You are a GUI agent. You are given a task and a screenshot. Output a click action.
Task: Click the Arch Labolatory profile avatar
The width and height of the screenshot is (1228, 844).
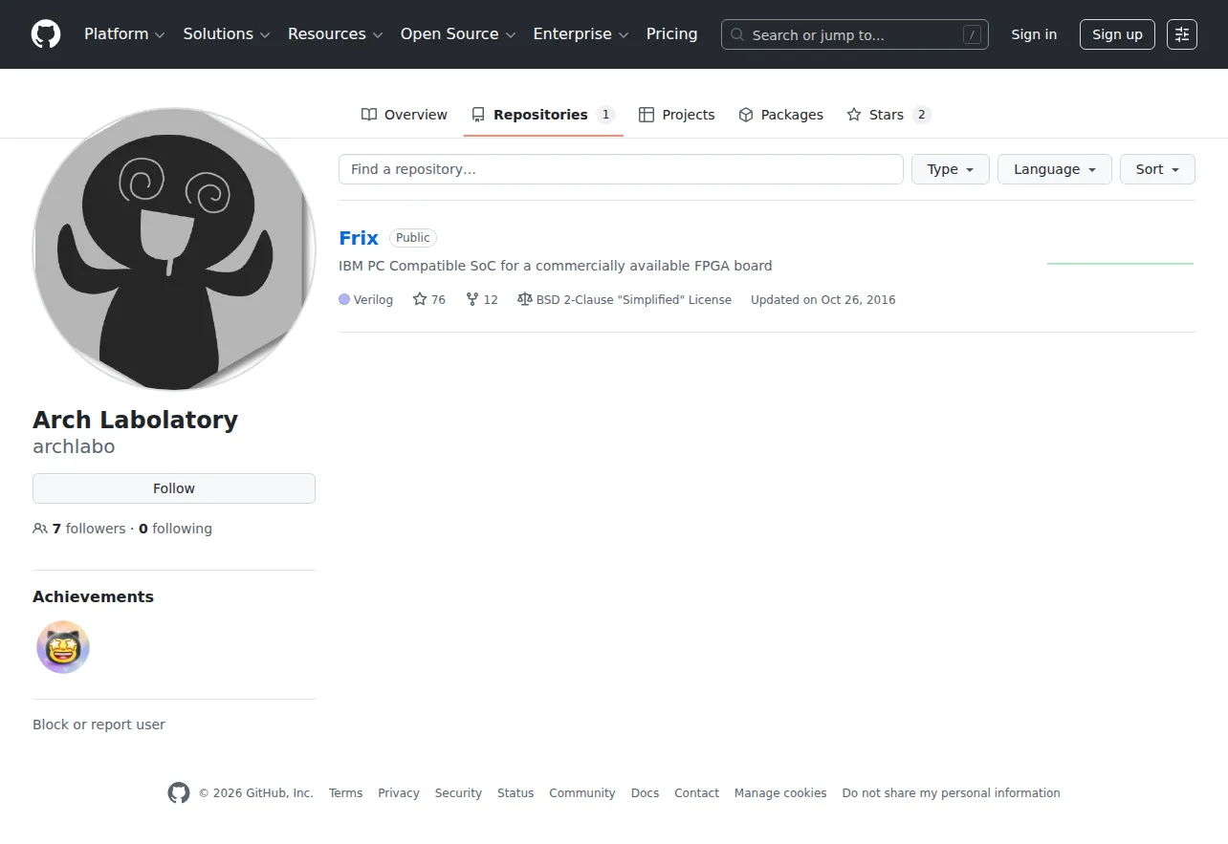[174, 249]
